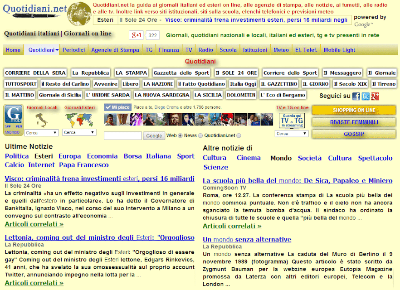Click the Italy map Giornali Locali icon
Image resolution: width=400 pixels, height=290 pixels.
[42, 120]
